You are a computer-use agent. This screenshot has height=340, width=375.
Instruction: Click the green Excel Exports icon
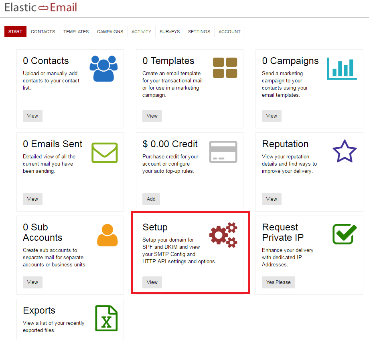pos(106,318)
